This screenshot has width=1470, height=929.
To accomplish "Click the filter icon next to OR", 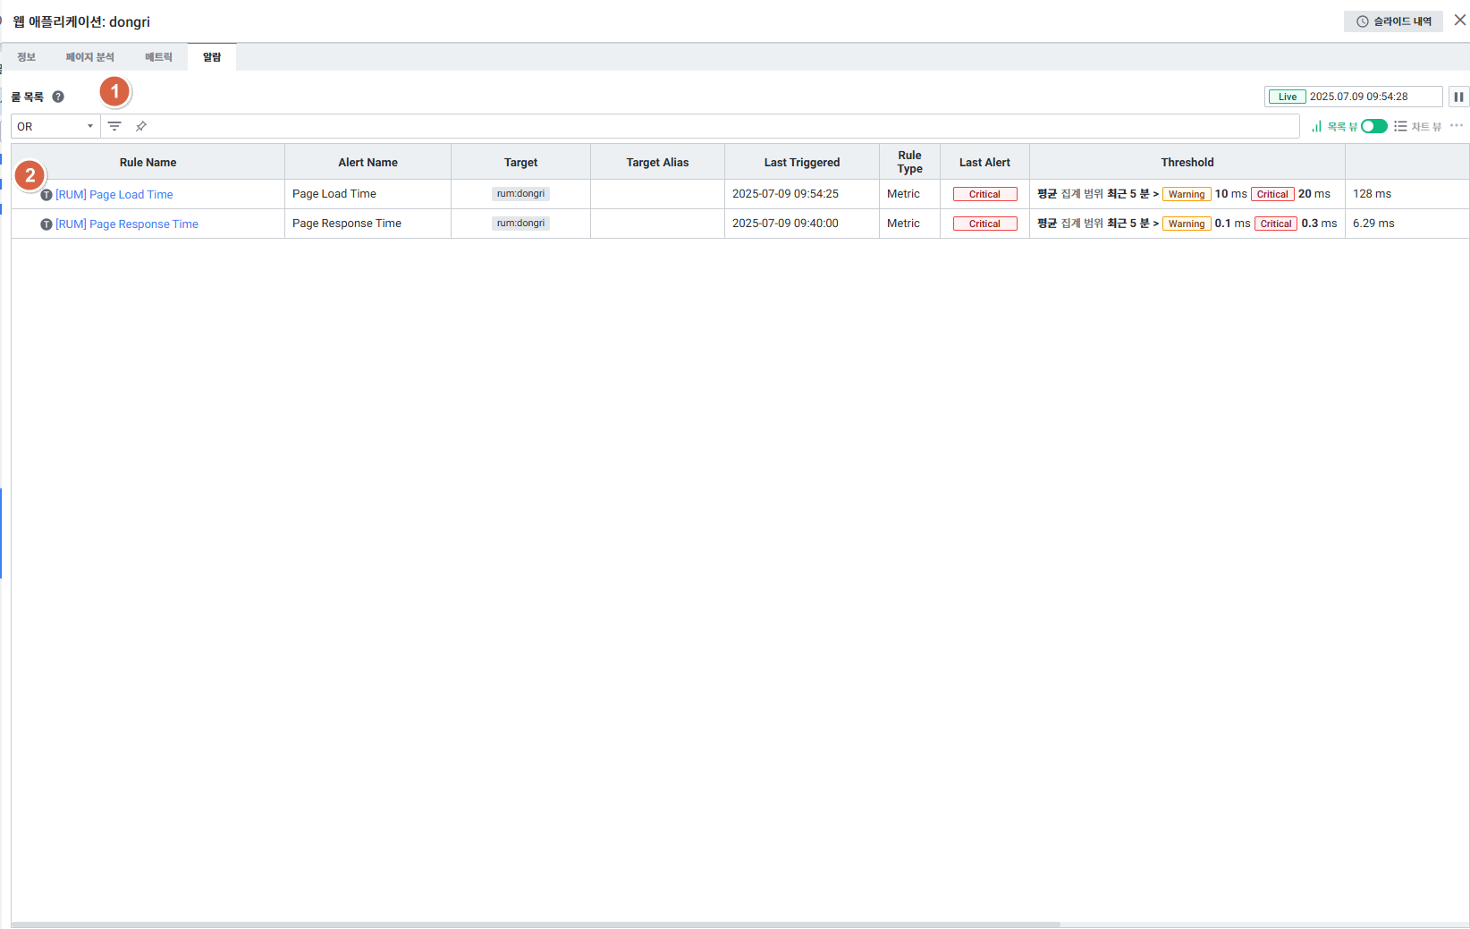I will click(x=114, y=126).
